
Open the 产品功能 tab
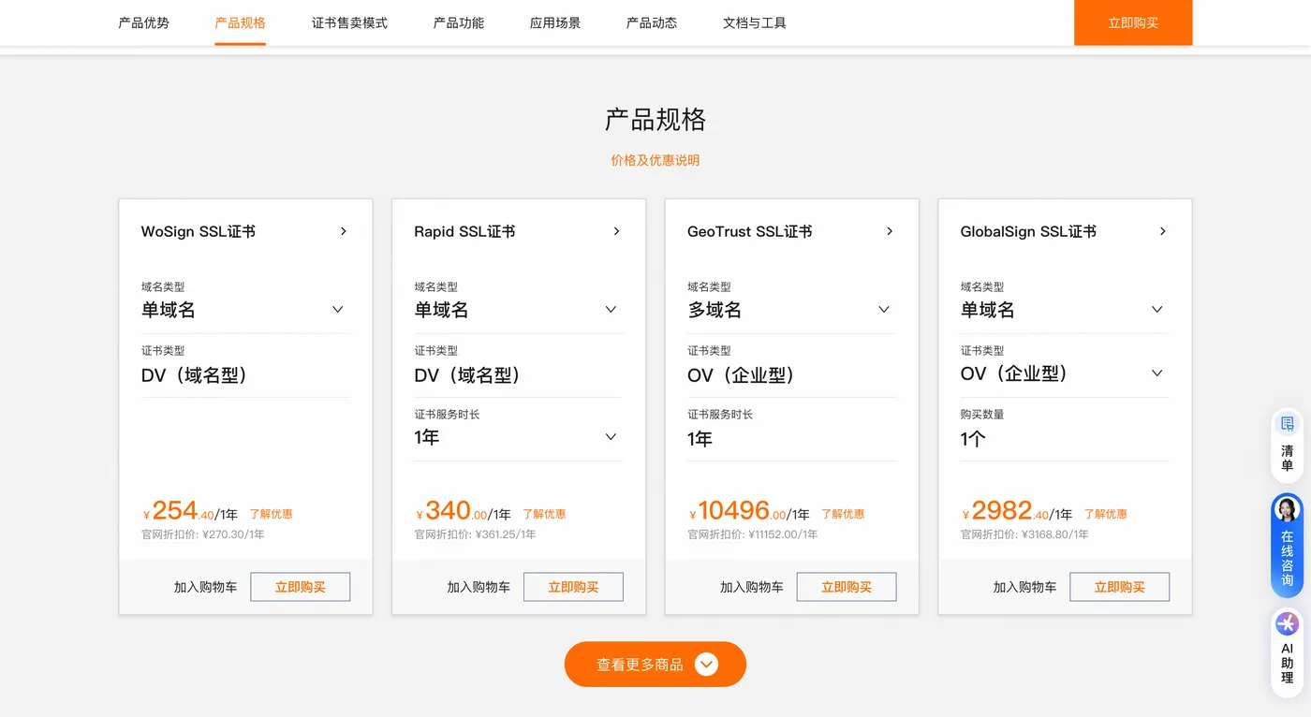click(459, 22)
